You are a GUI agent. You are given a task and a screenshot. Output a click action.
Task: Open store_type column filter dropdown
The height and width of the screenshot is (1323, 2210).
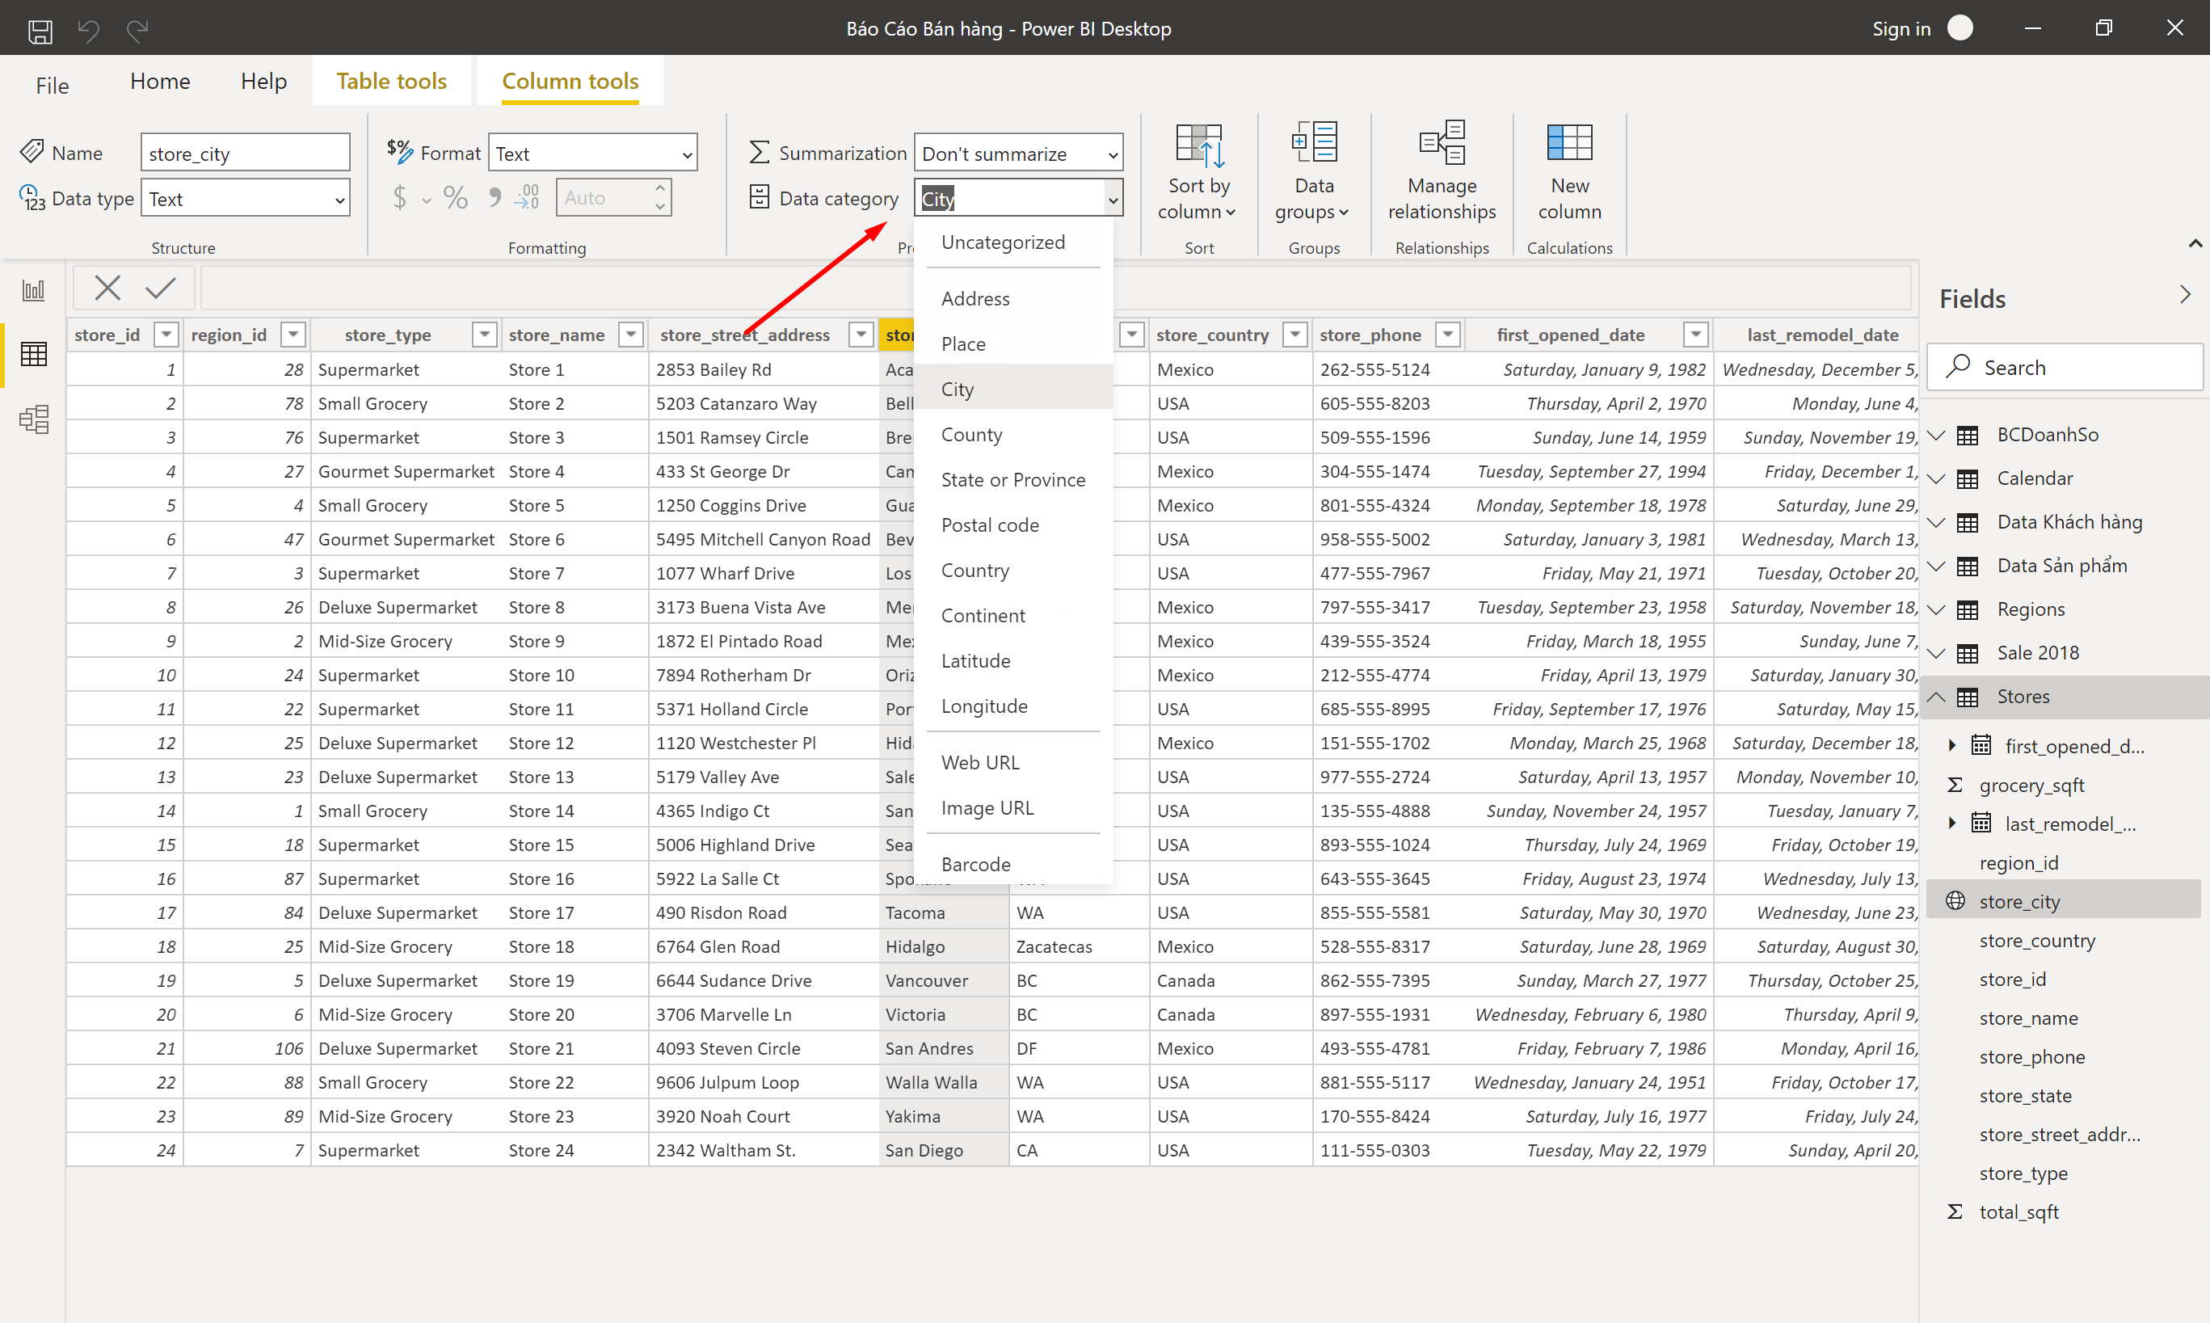(x=485, y=335)
